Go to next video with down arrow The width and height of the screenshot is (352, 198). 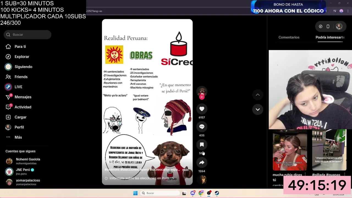[x=258, y=109]
